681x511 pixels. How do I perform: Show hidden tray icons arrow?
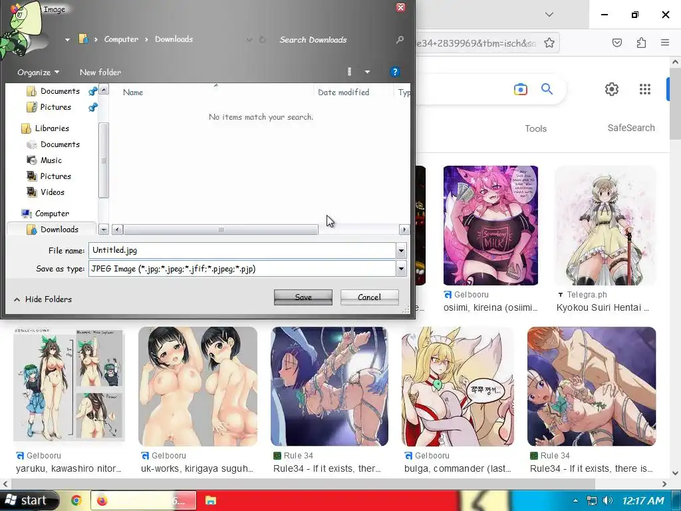575,500
